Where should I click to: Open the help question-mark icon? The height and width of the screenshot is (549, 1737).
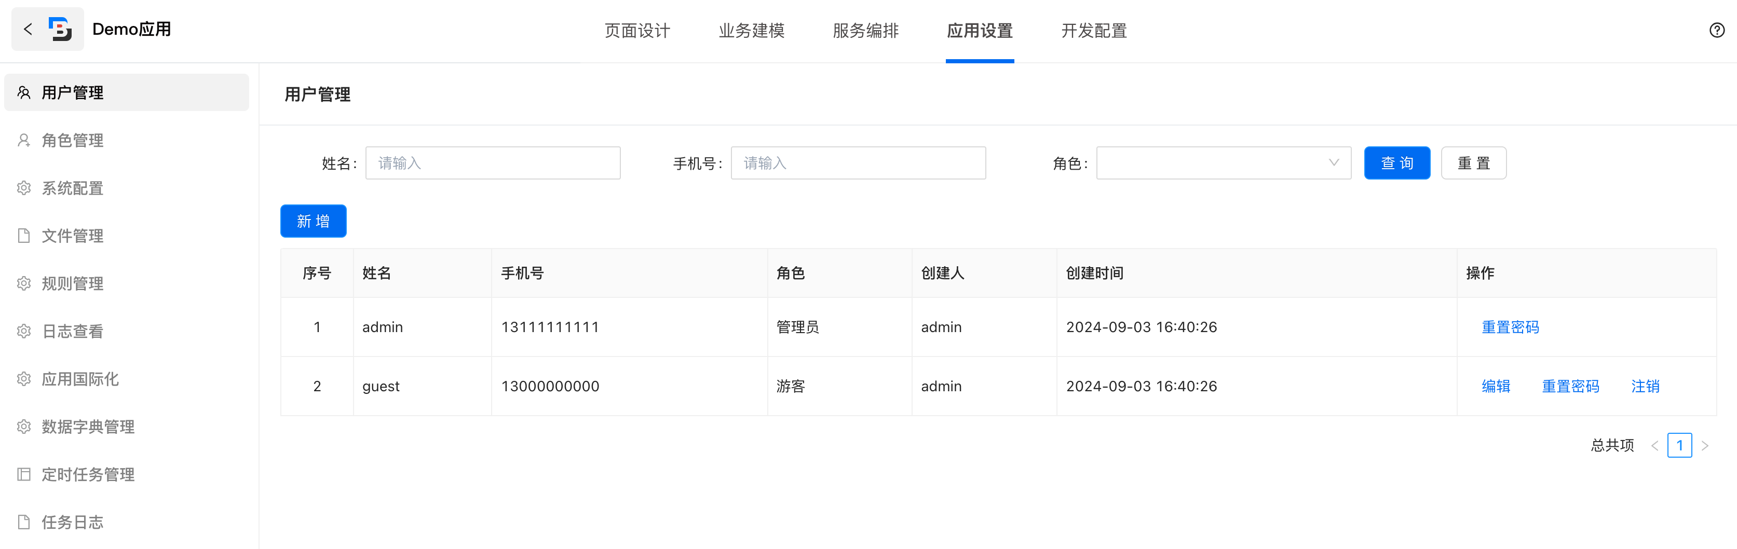tap(1717, 30)
